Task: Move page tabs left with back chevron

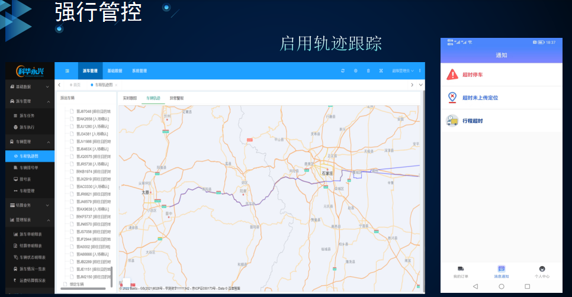Action: point(59,85)
